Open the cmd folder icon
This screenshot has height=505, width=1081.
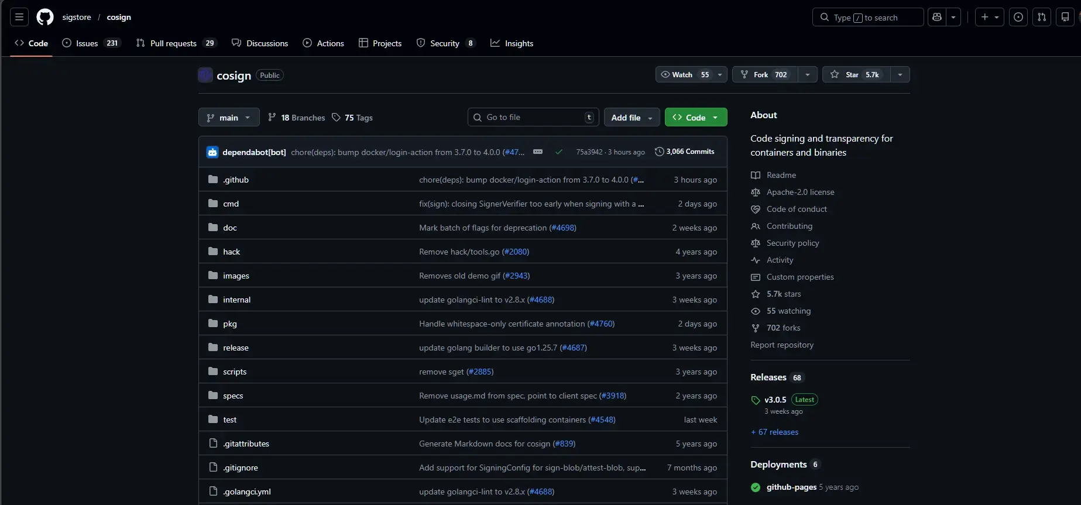coord(213,203)
